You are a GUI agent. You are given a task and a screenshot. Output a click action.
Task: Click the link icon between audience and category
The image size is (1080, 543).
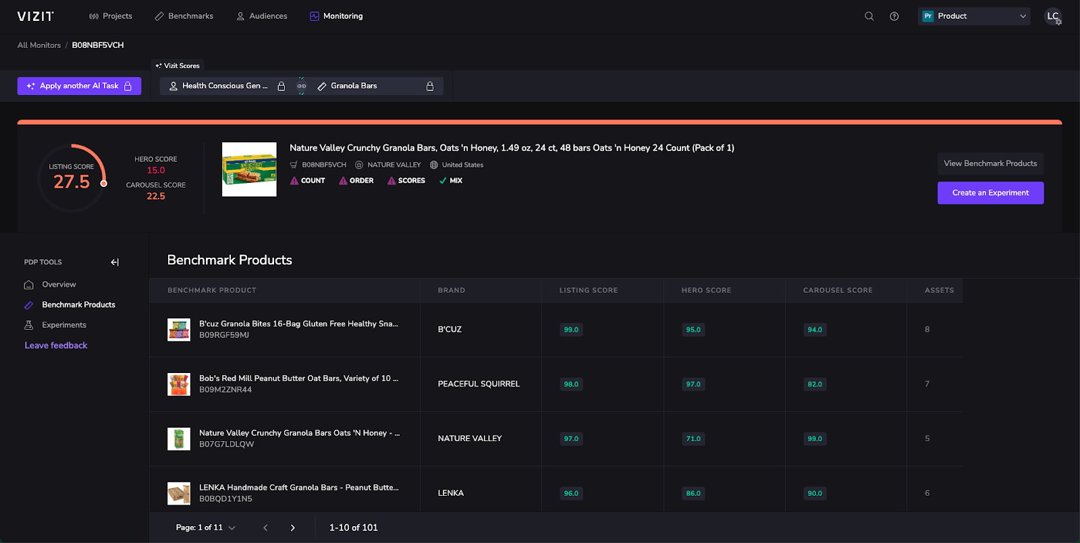[302, 86]
